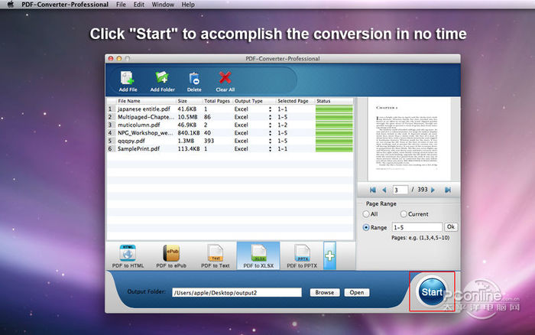
Task: Select the All page range option
Action: coord(366,214)
